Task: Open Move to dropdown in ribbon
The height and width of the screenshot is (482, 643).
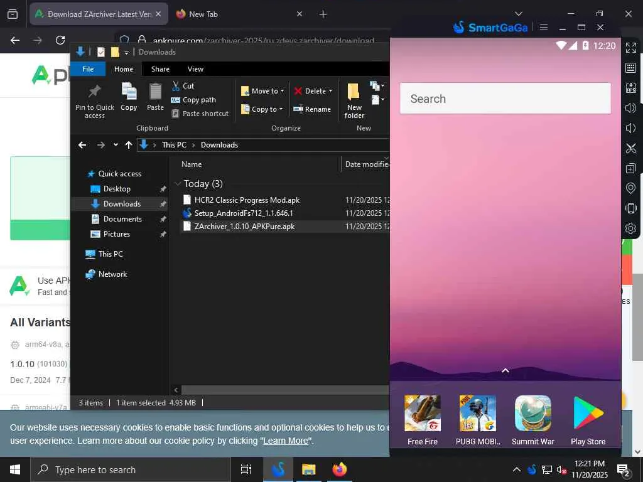Action: click(x=262, y=91)
